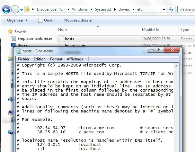Click the greyed forward navigation arrow
The width and height of the screenshot is (195, 152).
pyautogui.click(x=15, y=9)
